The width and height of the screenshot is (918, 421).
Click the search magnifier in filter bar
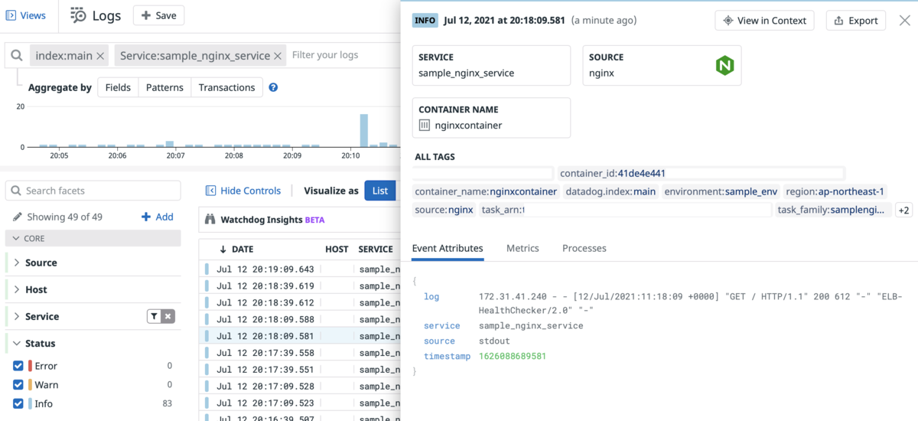17,55
